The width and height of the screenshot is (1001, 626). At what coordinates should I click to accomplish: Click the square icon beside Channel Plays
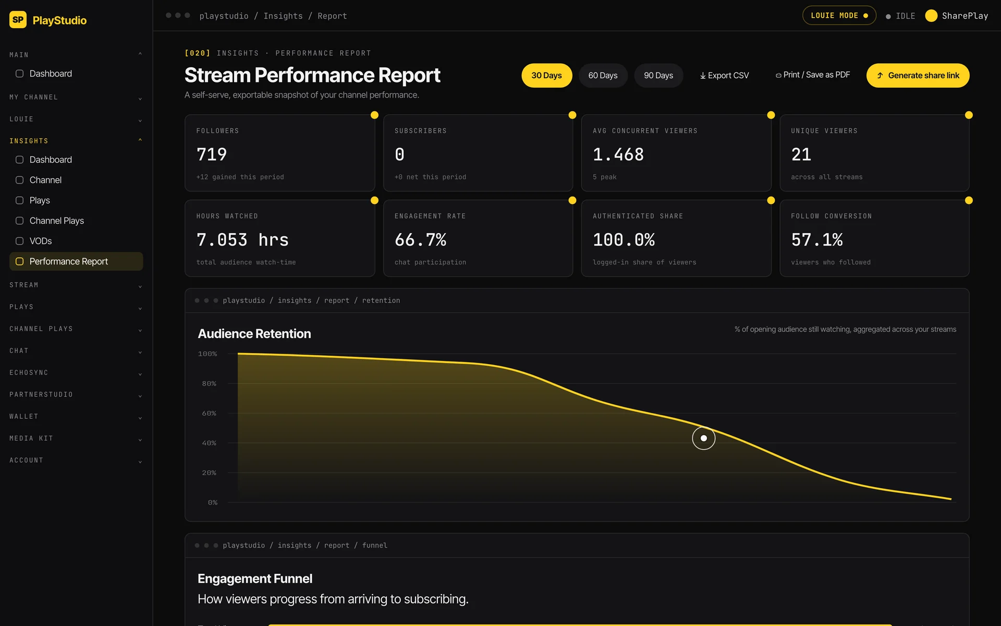click(19, 221)
